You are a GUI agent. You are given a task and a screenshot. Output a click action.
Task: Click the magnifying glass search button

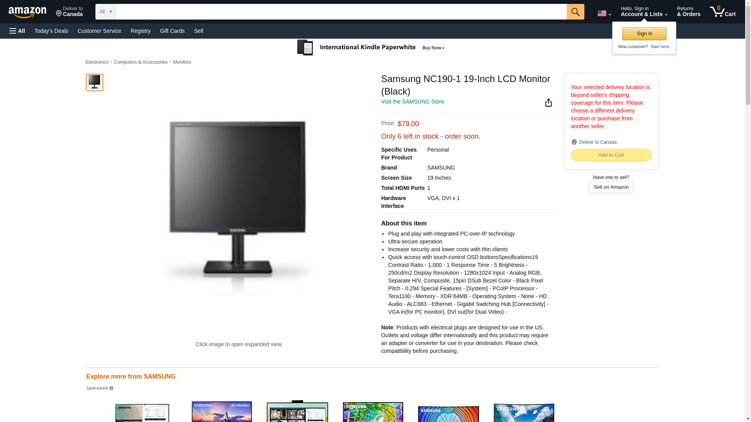[x=575, y=12]
